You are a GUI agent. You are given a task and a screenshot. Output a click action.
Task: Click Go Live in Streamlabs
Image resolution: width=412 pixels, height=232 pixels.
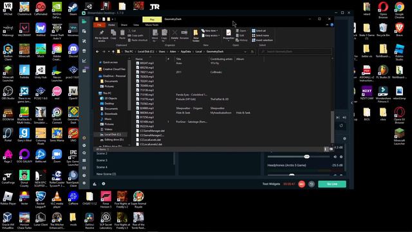(332, 184)
